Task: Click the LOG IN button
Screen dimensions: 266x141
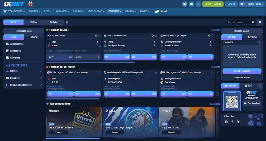Action: click(231, 4)
